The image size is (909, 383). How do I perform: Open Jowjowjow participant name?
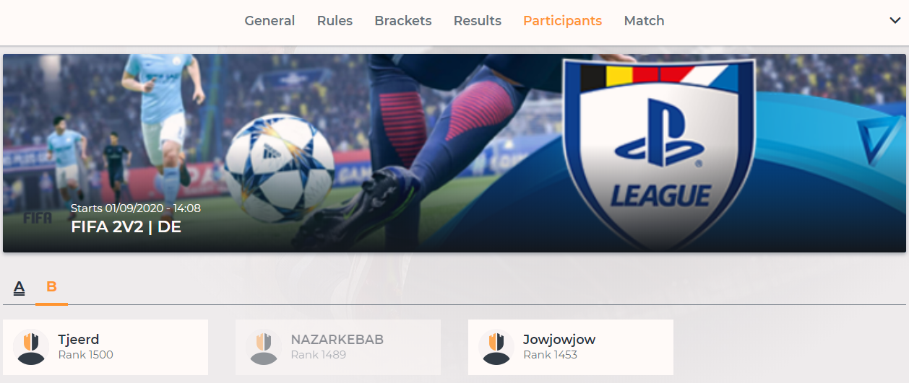click(559, 340)
